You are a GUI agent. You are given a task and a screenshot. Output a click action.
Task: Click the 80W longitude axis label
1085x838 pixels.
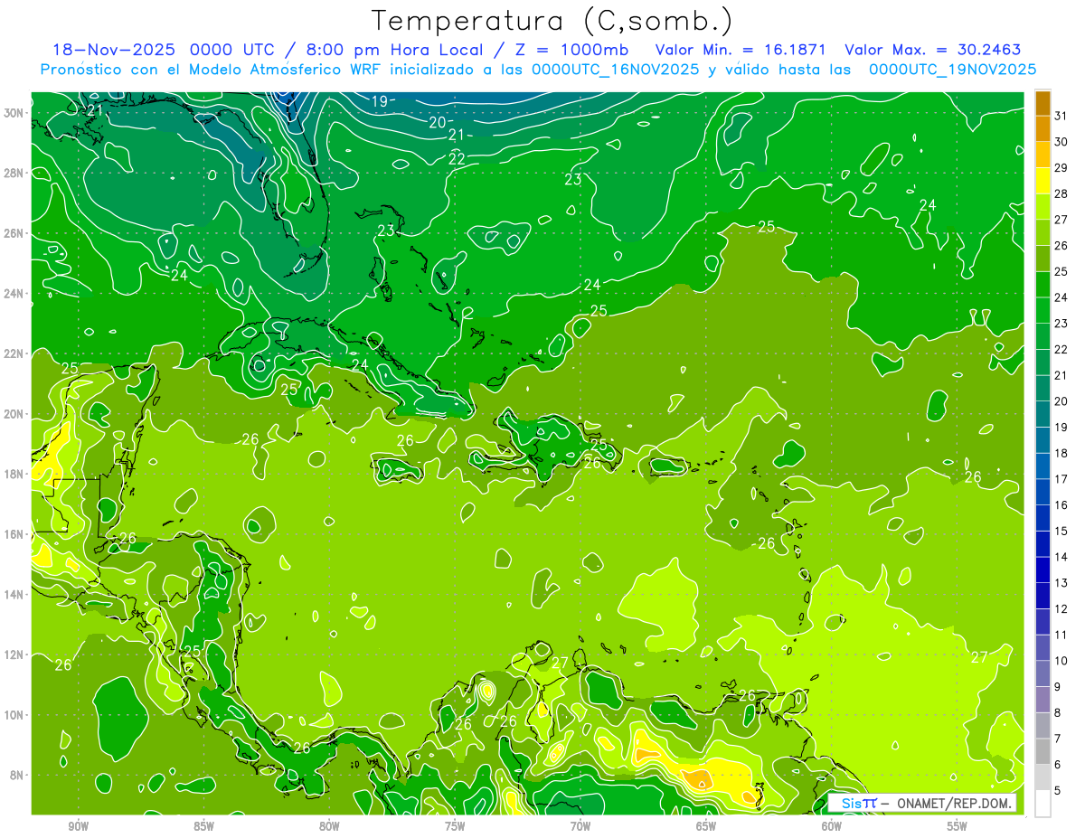click(x=329, y=826)
